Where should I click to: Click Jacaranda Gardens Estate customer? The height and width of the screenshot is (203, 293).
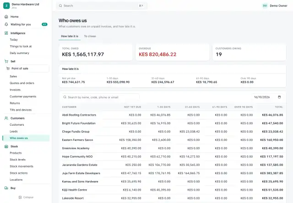tap(80, 165)
